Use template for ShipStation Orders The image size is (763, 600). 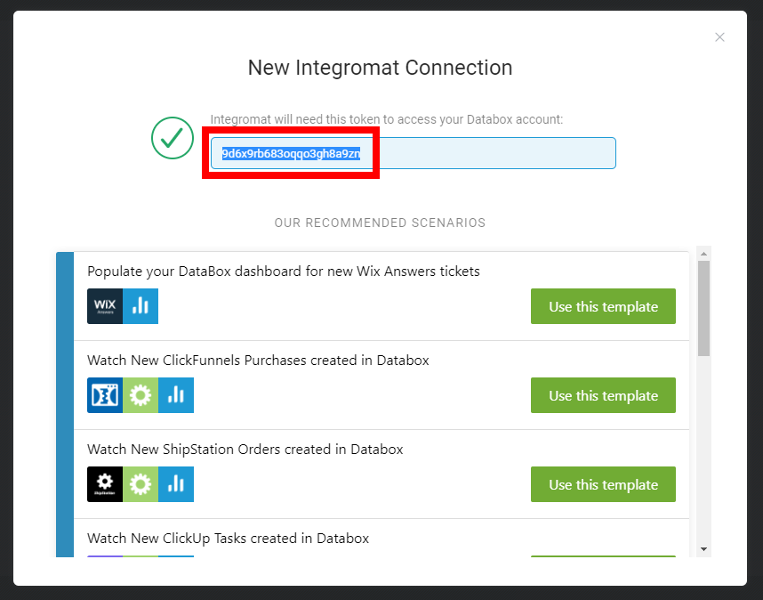point(603,484)
